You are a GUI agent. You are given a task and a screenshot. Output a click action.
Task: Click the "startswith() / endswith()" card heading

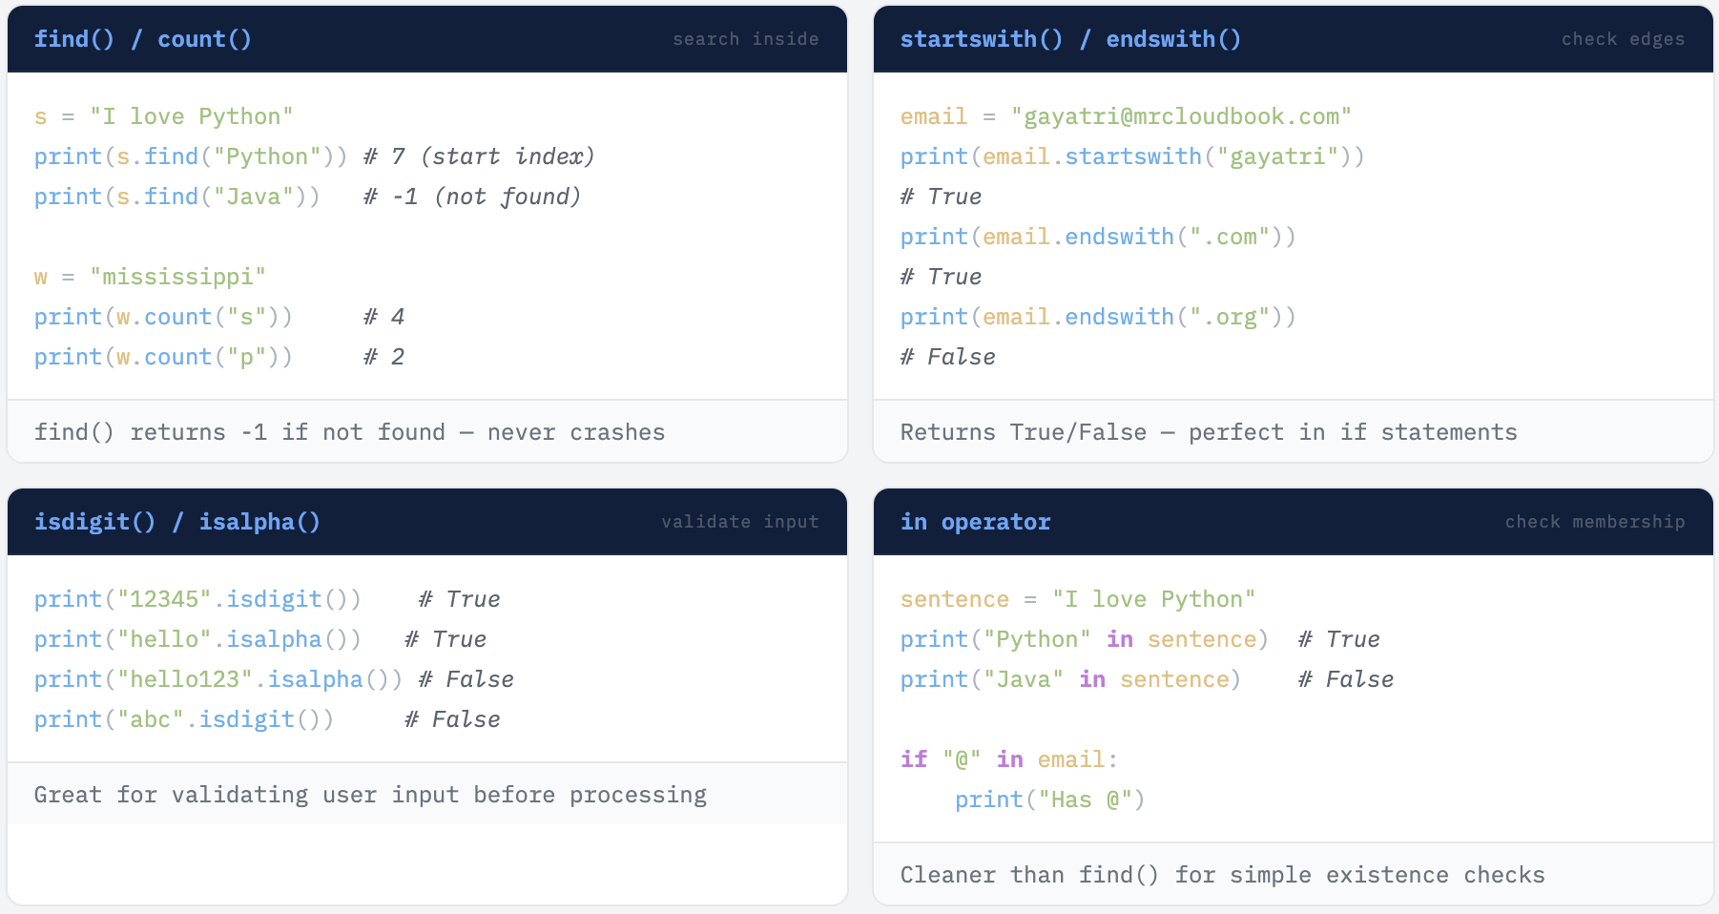[1070, 39]
